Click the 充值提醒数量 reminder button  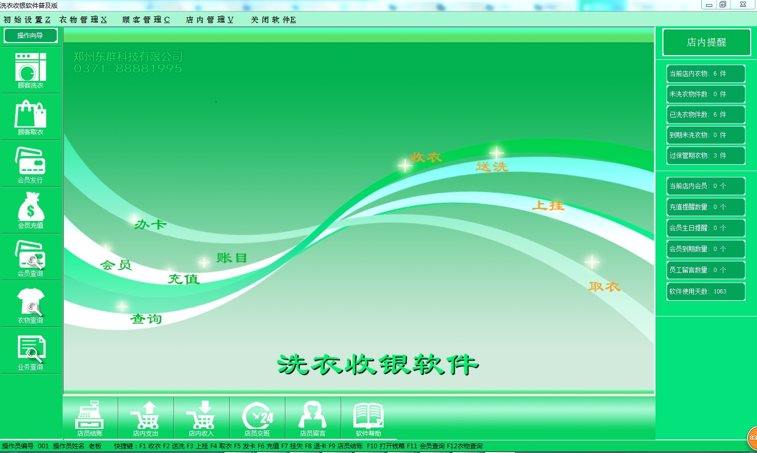(x=706, y=207)
